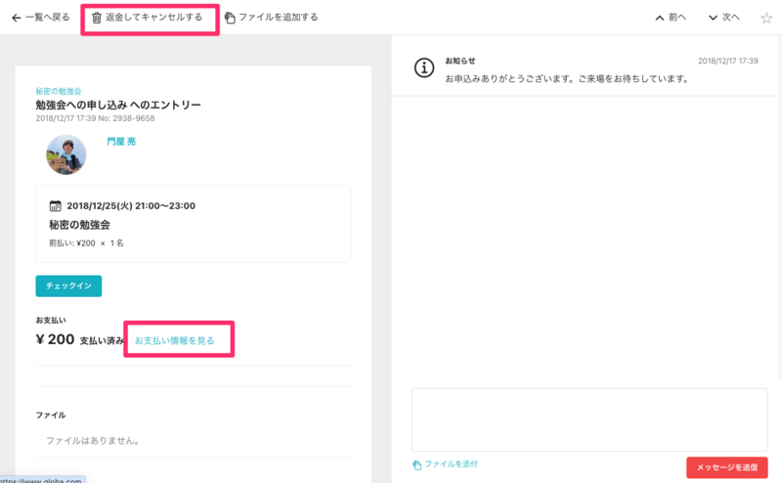Click the 支払い済み payment status label
Screen dimensions: 782x483
tap(102, 341)
